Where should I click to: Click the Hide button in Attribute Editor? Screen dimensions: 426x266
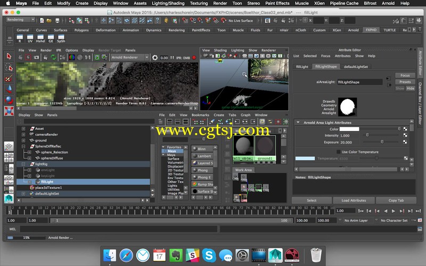pos(411,88)
